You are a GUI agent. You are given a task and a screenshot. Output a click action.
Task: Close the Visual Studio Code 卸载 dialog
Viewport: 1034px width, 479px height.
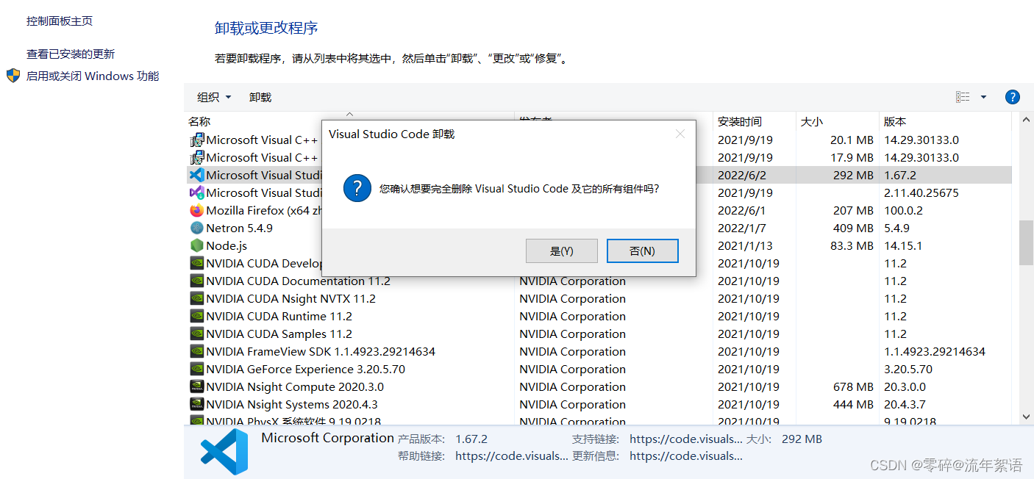pos(680,134)
